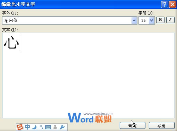
Task: Click the 文本(T): label
Action: click(x=10, y=30)
